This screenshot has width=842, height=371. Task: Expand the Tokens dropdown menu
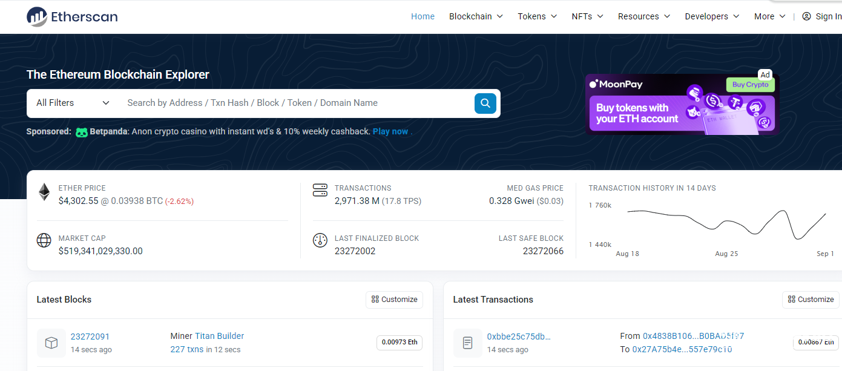click(x=537, y=16)
